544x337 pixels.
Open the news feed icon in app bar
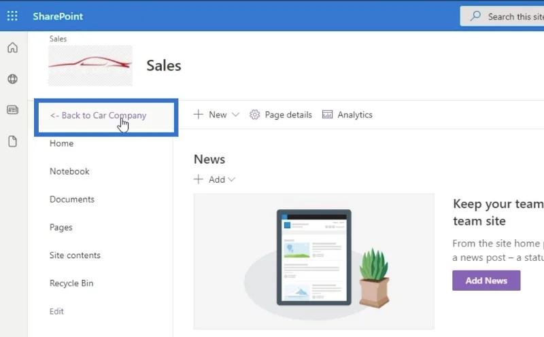point(12,110)
